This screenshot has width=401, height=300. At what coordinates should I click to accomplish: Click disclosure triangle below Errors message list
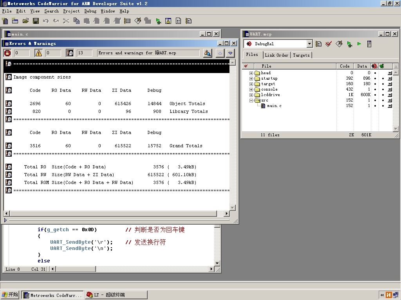[x=5, y=220]
